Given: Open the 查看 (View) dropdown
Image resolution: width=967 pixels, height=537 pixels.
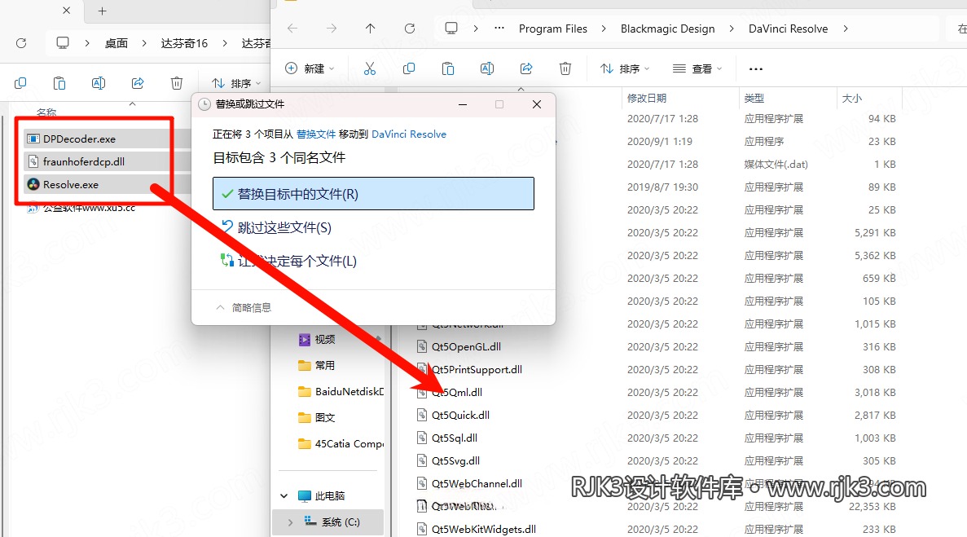Looking at the screenshot, I should pyautogui.click(x=697, y=68).
